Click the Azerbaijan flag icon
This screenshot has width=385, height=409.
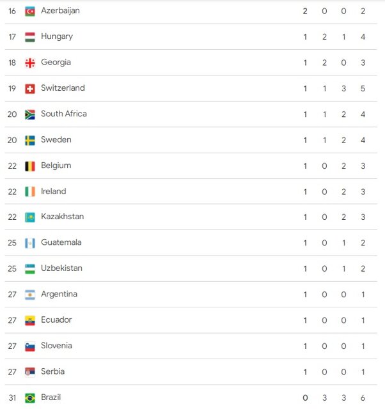30,12
